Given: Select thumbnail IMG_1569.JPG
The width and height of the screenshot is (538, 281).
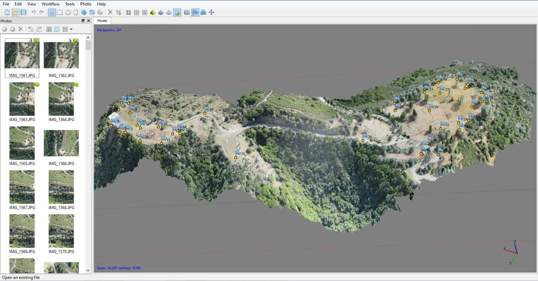Looking at the screenshot, I should coord(22,231).
